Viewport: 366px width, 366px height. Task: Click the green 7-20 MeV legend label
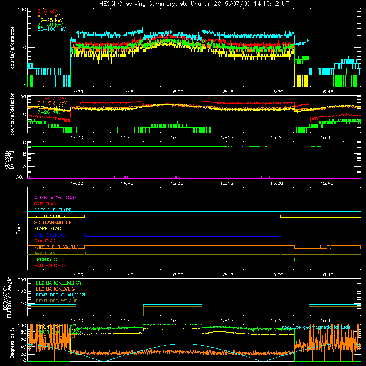tap(49, 112)
